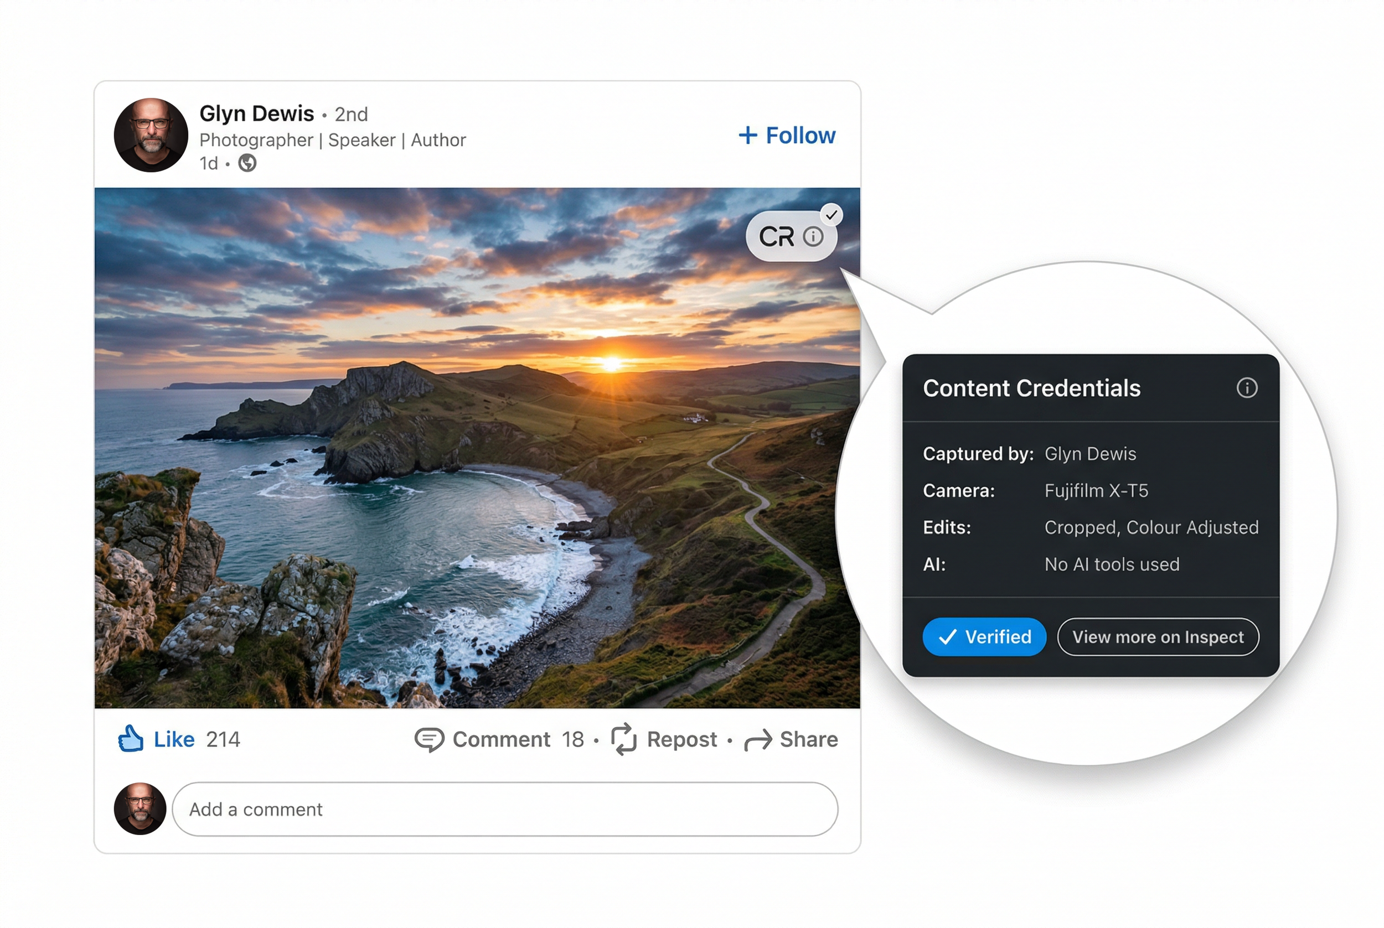Open the Comment speech bubble icon
The image size is (1384, 928).
pyautogui.click(x=428, y=739)
